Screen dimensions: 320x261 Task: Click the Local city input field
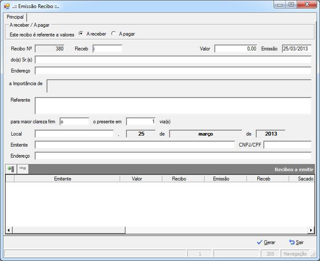coord(74,134)
